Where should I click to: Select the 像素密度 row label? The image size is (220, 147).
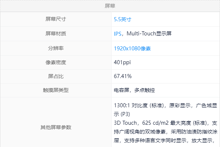(x=56, y=62)
